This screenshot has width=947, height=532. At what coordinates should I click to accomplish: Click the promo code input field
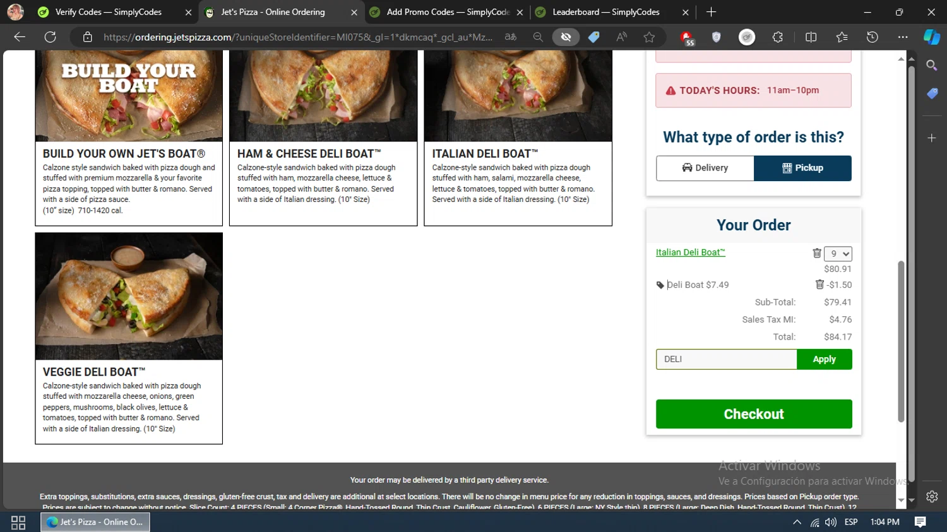pyautogui.click(x=726, y=359)
